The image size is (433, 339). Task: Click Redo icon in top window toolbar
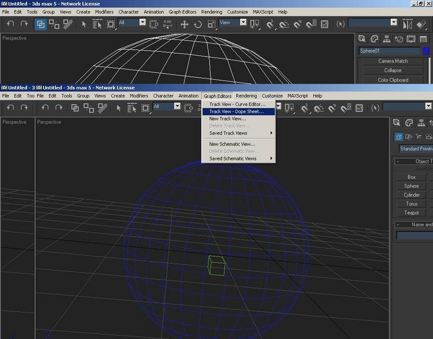(x=24, y=24)
